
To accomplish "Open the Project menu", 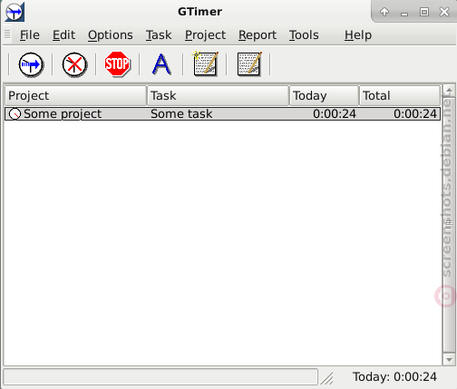I will pyautogui.click(x=205, y=35).
